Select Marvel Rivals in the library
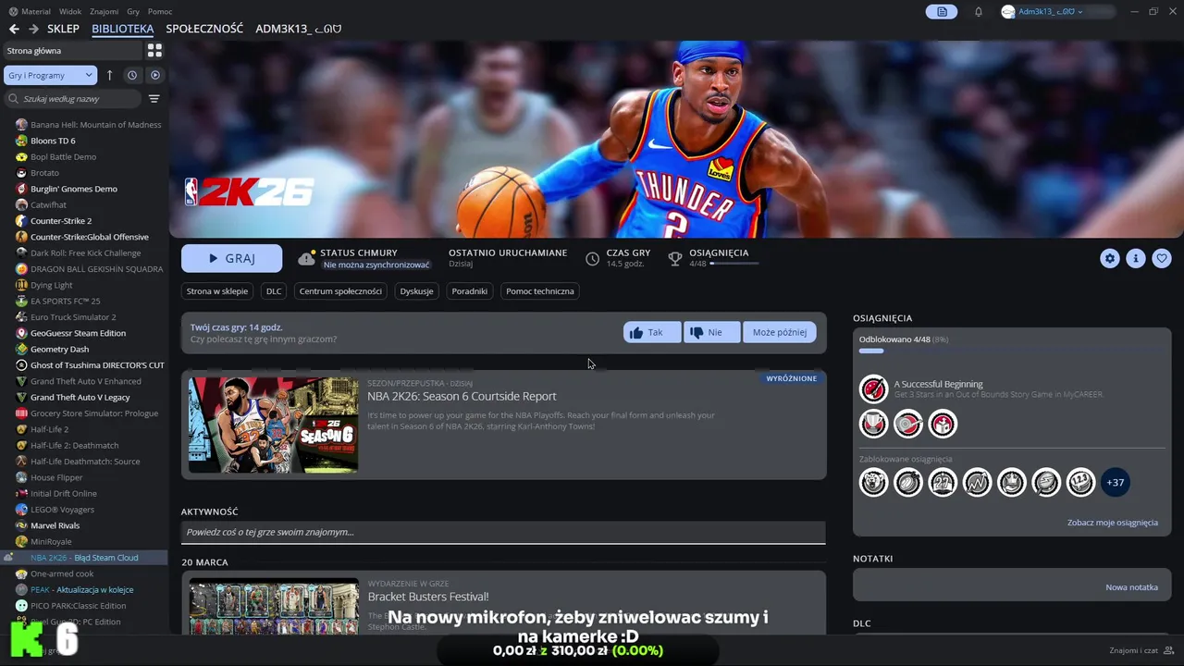The width and height of the screenshot is (1184, 666). (55, 525)
